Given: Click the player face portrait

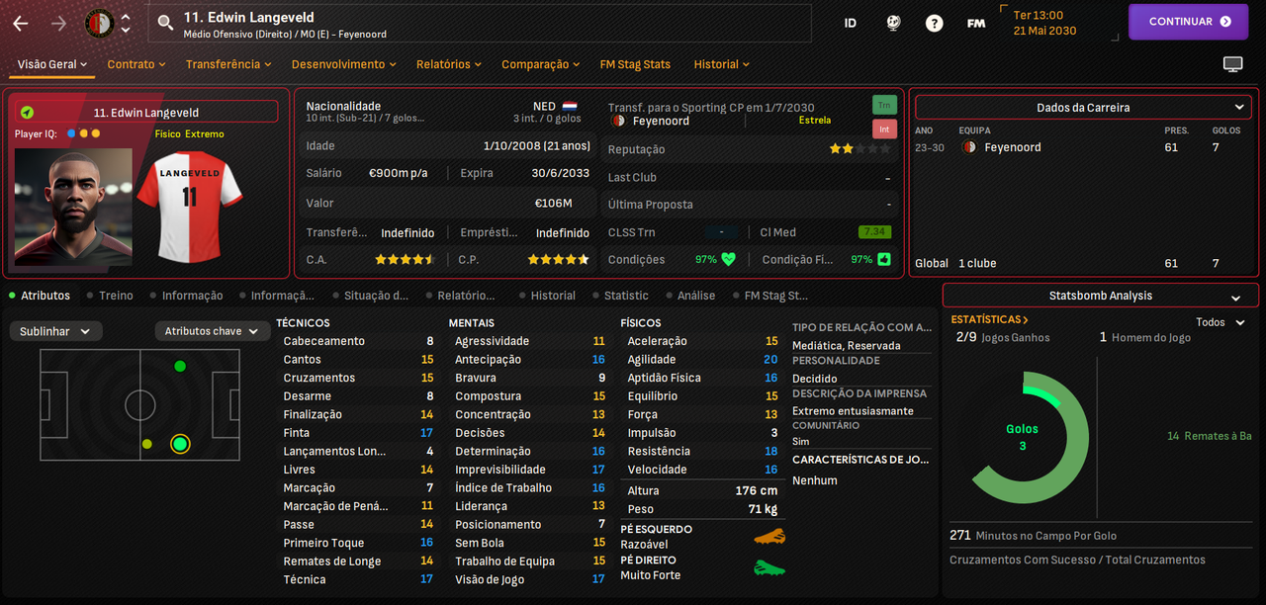Looking at the screenshot, I should (x=73, y=208).
